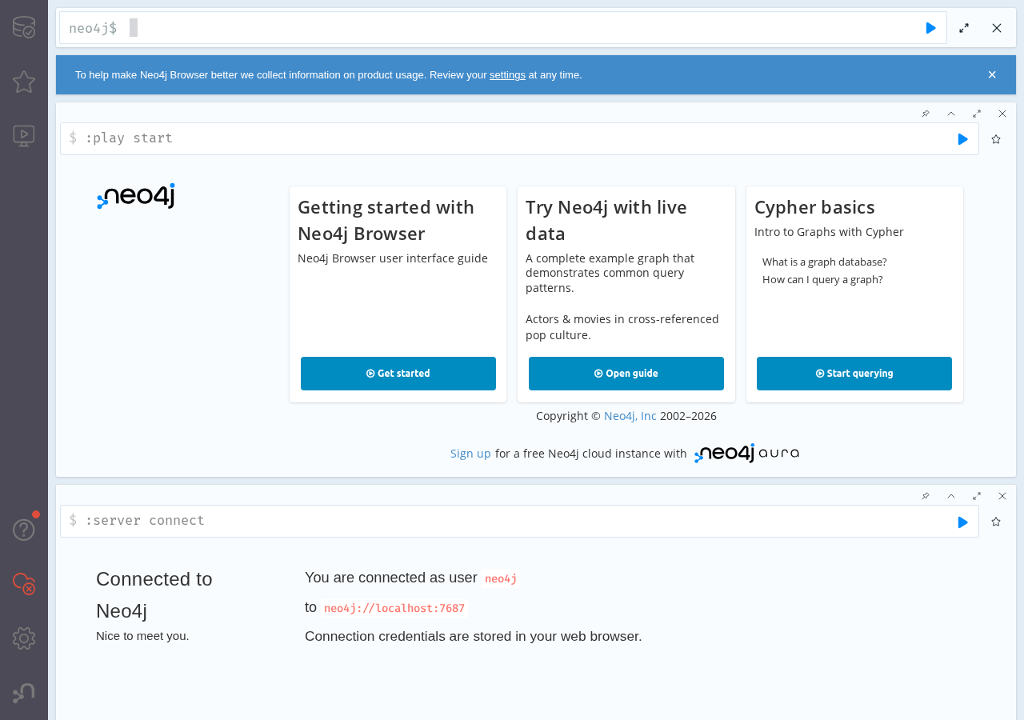Click 'Nice to meet you.' text
Screen dimensions: 1024x720
click(142, 636)
